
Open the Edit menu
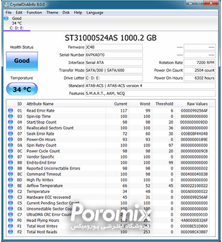coord(19,13)
